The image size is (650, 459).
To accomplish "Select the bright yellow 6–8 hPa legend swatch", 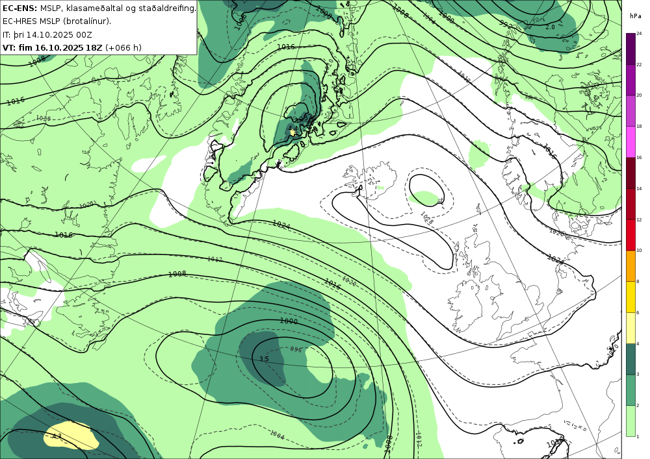I will click(x=630, y=297).
